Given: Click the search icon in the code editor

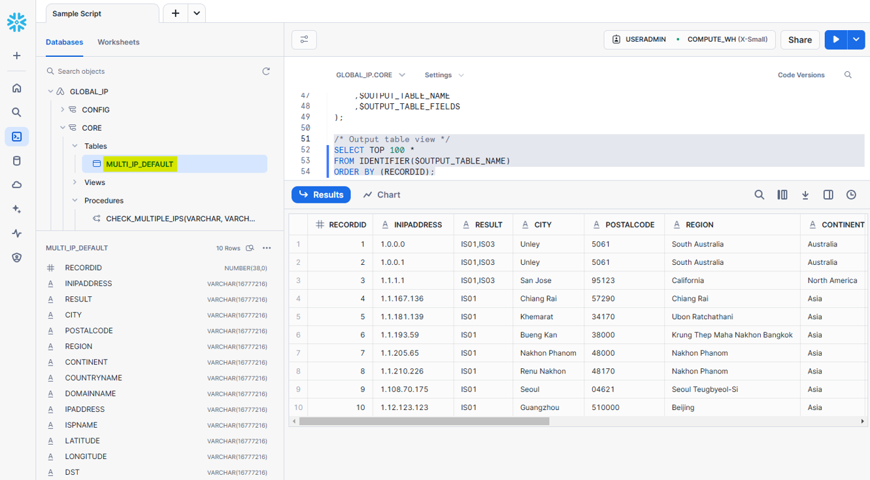Looking at the screenshot, I should (x=848, y=75).
